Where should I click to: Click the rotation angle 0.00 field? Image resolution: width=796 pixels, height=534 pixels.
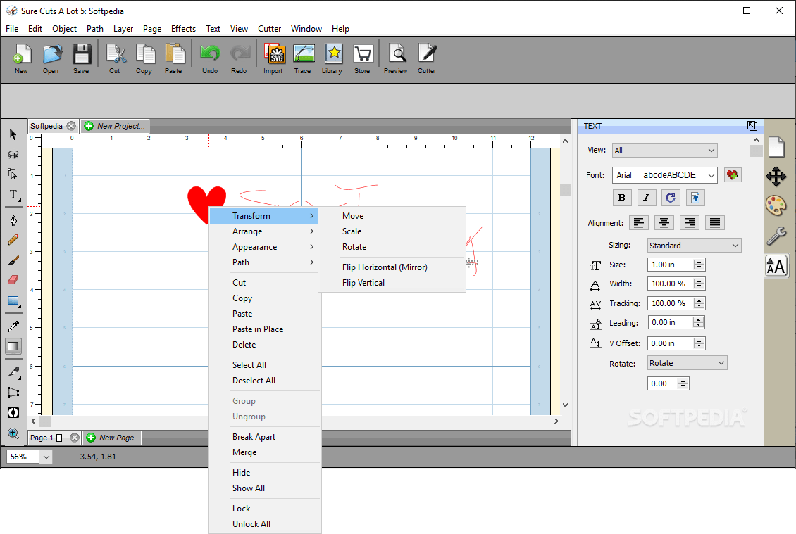coord(663,383)
